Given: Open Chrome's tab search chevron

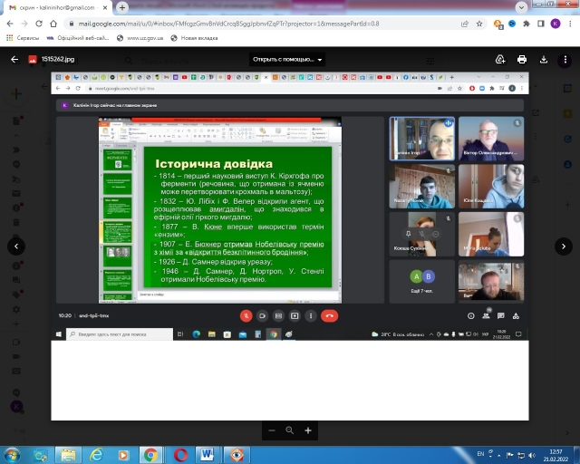Looking at the screenshot, I should point(521,7).
